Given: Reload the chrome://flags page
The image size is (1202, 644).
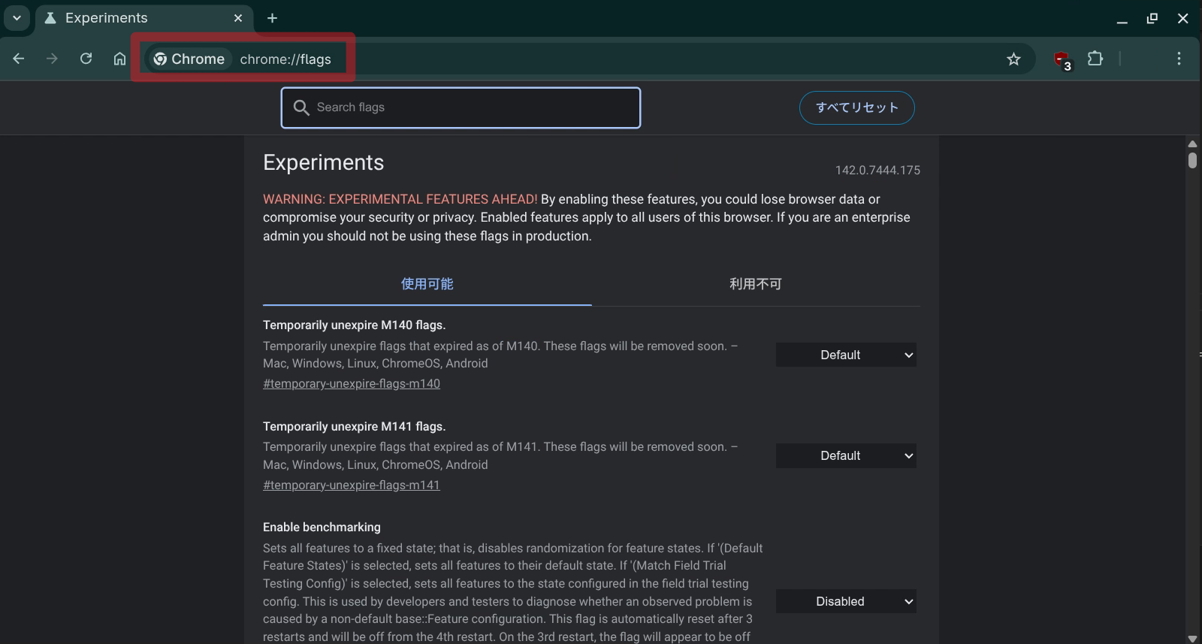Looking at the screenshot, I should click(x=86, y=59).
